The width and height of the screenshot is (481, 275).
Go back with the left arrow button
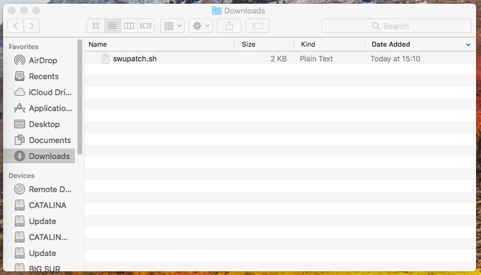[x=15, y=26]
